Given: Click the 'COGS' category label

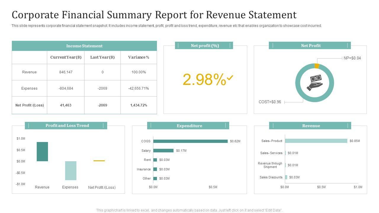Looking at the screenshot, I should click(146, 141).
